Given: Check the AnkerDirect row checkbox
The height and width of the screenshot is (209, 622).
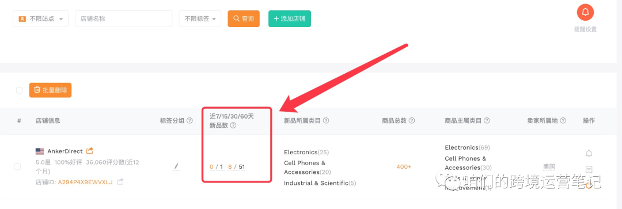Looking at the screenshot, I should tap(17, 166).
